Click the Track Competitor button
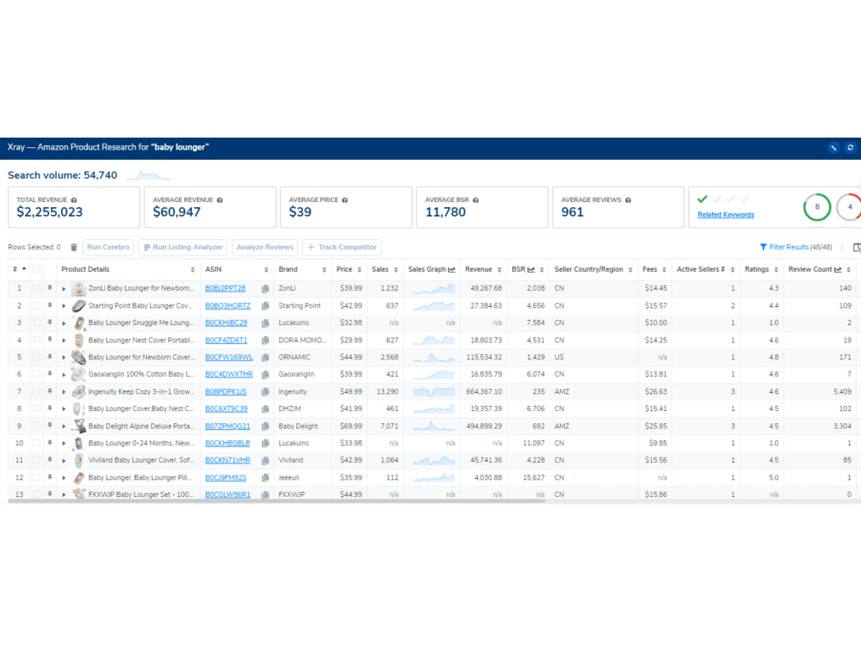 [342, 248]
